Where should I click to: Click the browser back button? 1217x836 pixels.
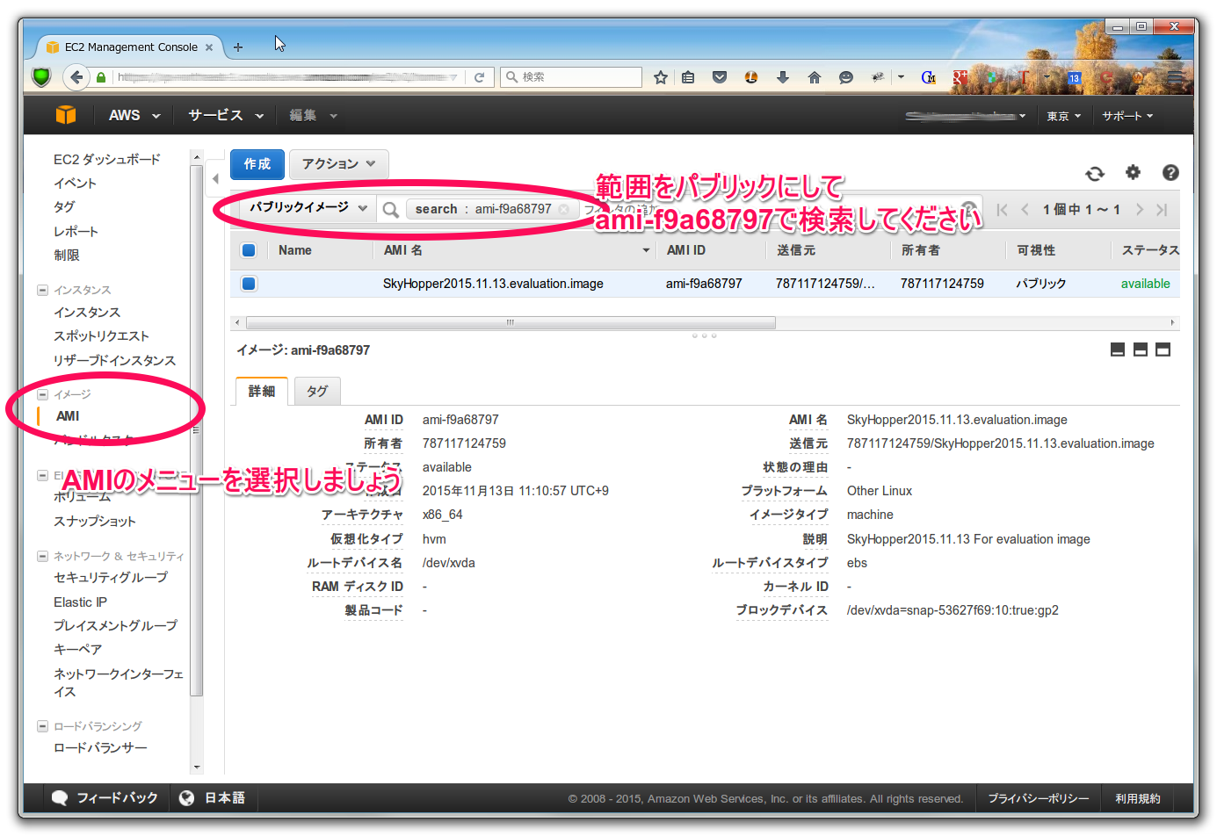76,77
